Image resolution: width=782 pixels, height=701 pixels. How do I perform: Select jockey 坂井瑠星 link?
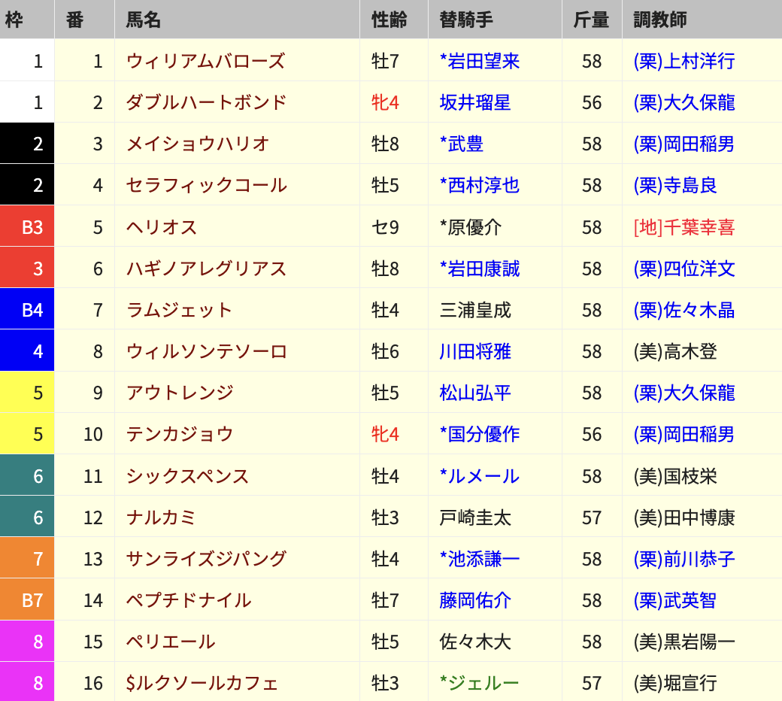475,102
